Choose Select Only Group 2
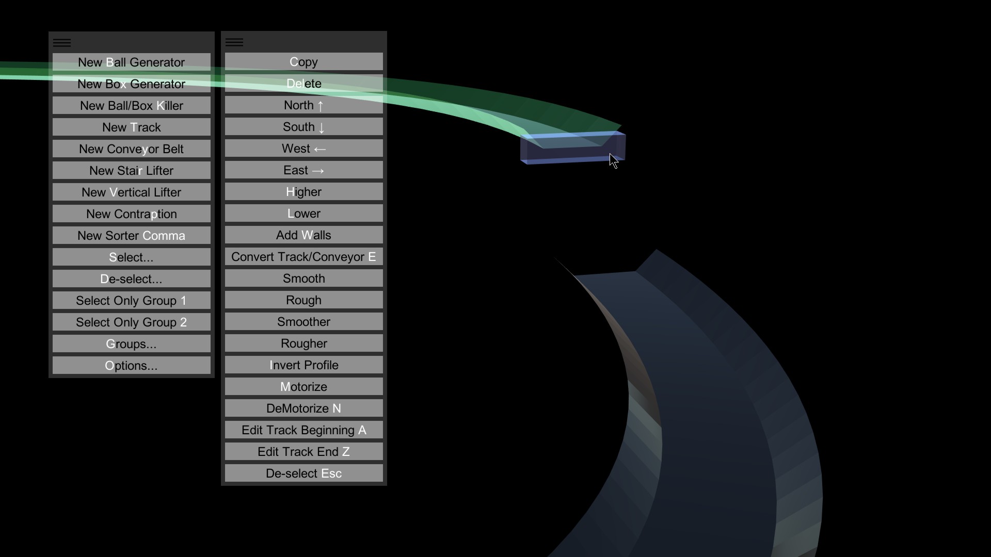Screen dimensions: 991x557 (x=132, y=322)
